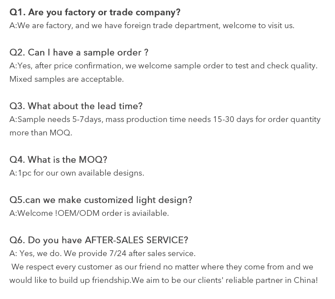Click the OEM/ODM order answer line

[x=89, y=213]
